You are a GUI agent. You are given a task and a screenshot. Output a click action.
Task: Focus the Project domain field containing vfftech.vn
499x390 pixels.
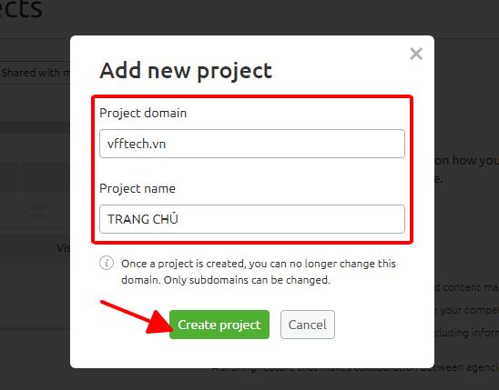pyautogui.click(x=252, y=144)
